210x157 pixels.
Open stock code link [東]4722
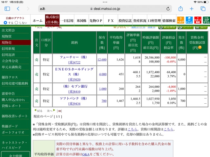[74, 62]
